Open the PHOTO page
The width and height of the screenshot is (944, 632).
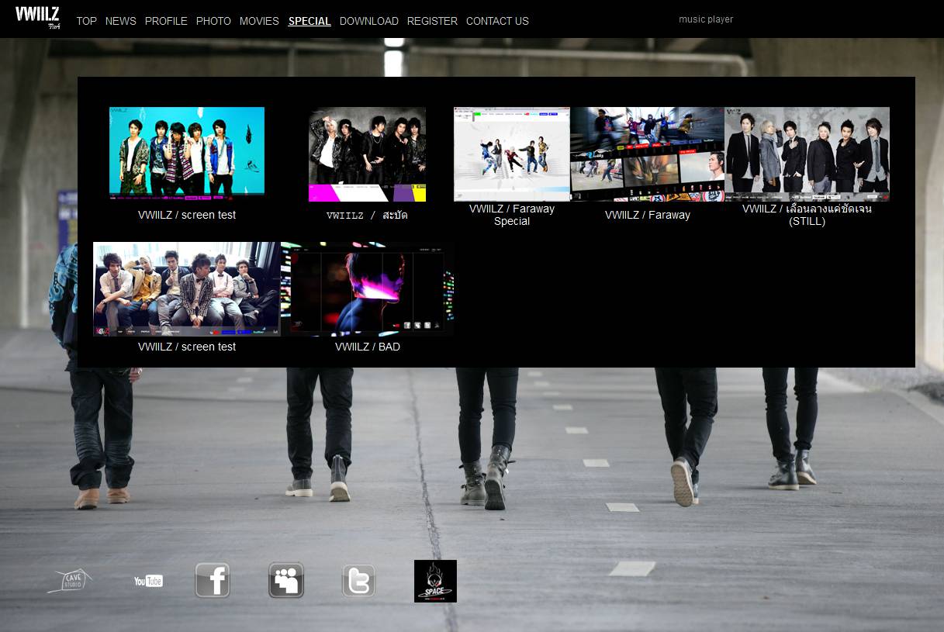coord(213,21)
